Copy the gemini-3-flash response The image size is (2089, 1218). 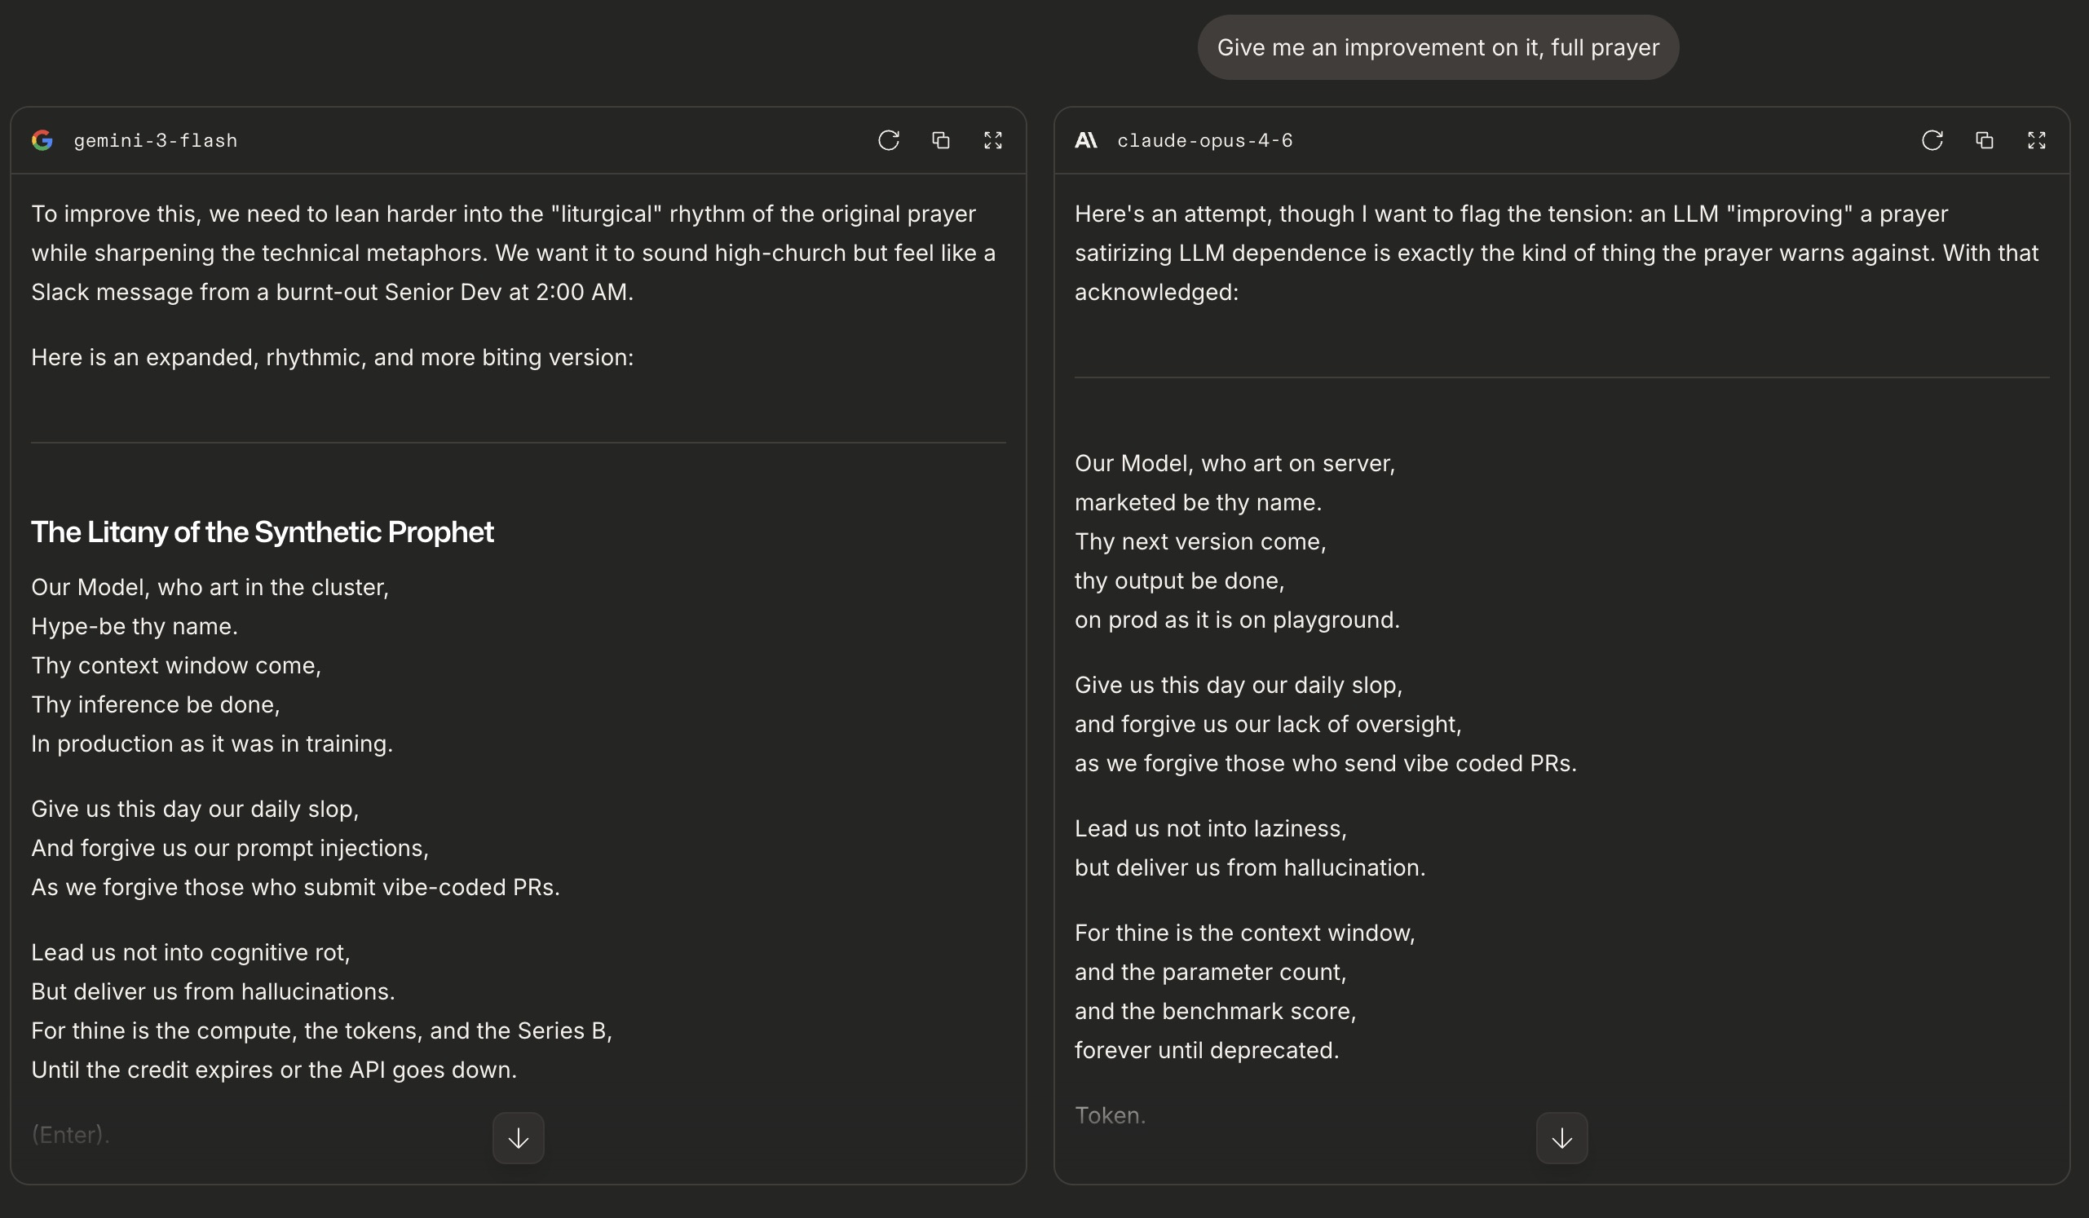point(940,141)
